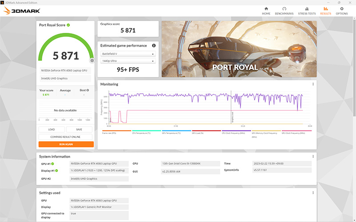Open the Options gear page
356x222 pixels.
pos(342,11)
